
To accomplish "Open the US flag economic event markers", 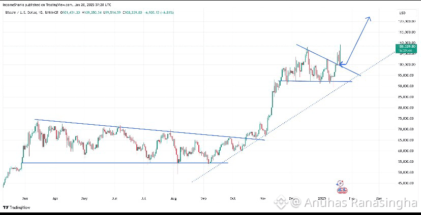I will pyautogui.click(x=342, y=191).
